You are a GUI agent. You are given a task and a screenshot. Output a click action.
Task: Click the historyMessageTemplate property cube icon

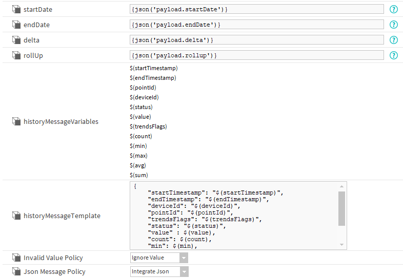click(x=16, y=216)
